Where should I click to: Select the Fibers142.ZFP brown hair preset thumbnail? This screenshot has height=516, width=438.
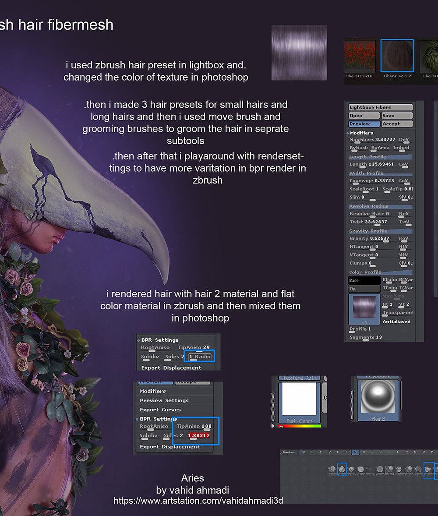pos(397,56)
